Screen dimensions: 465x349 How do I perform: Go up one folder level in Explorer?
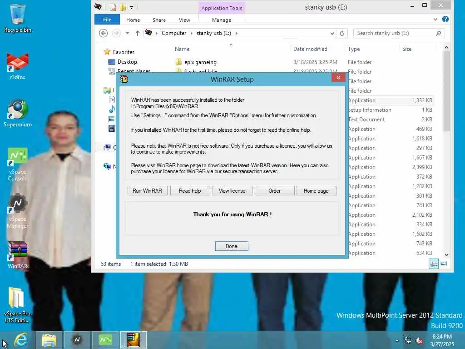(x=137, y=33)
